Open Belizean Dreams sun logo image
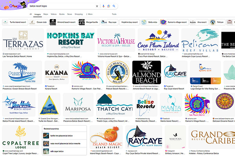Viewport: 235px width, 156px height. click(224, 105)
